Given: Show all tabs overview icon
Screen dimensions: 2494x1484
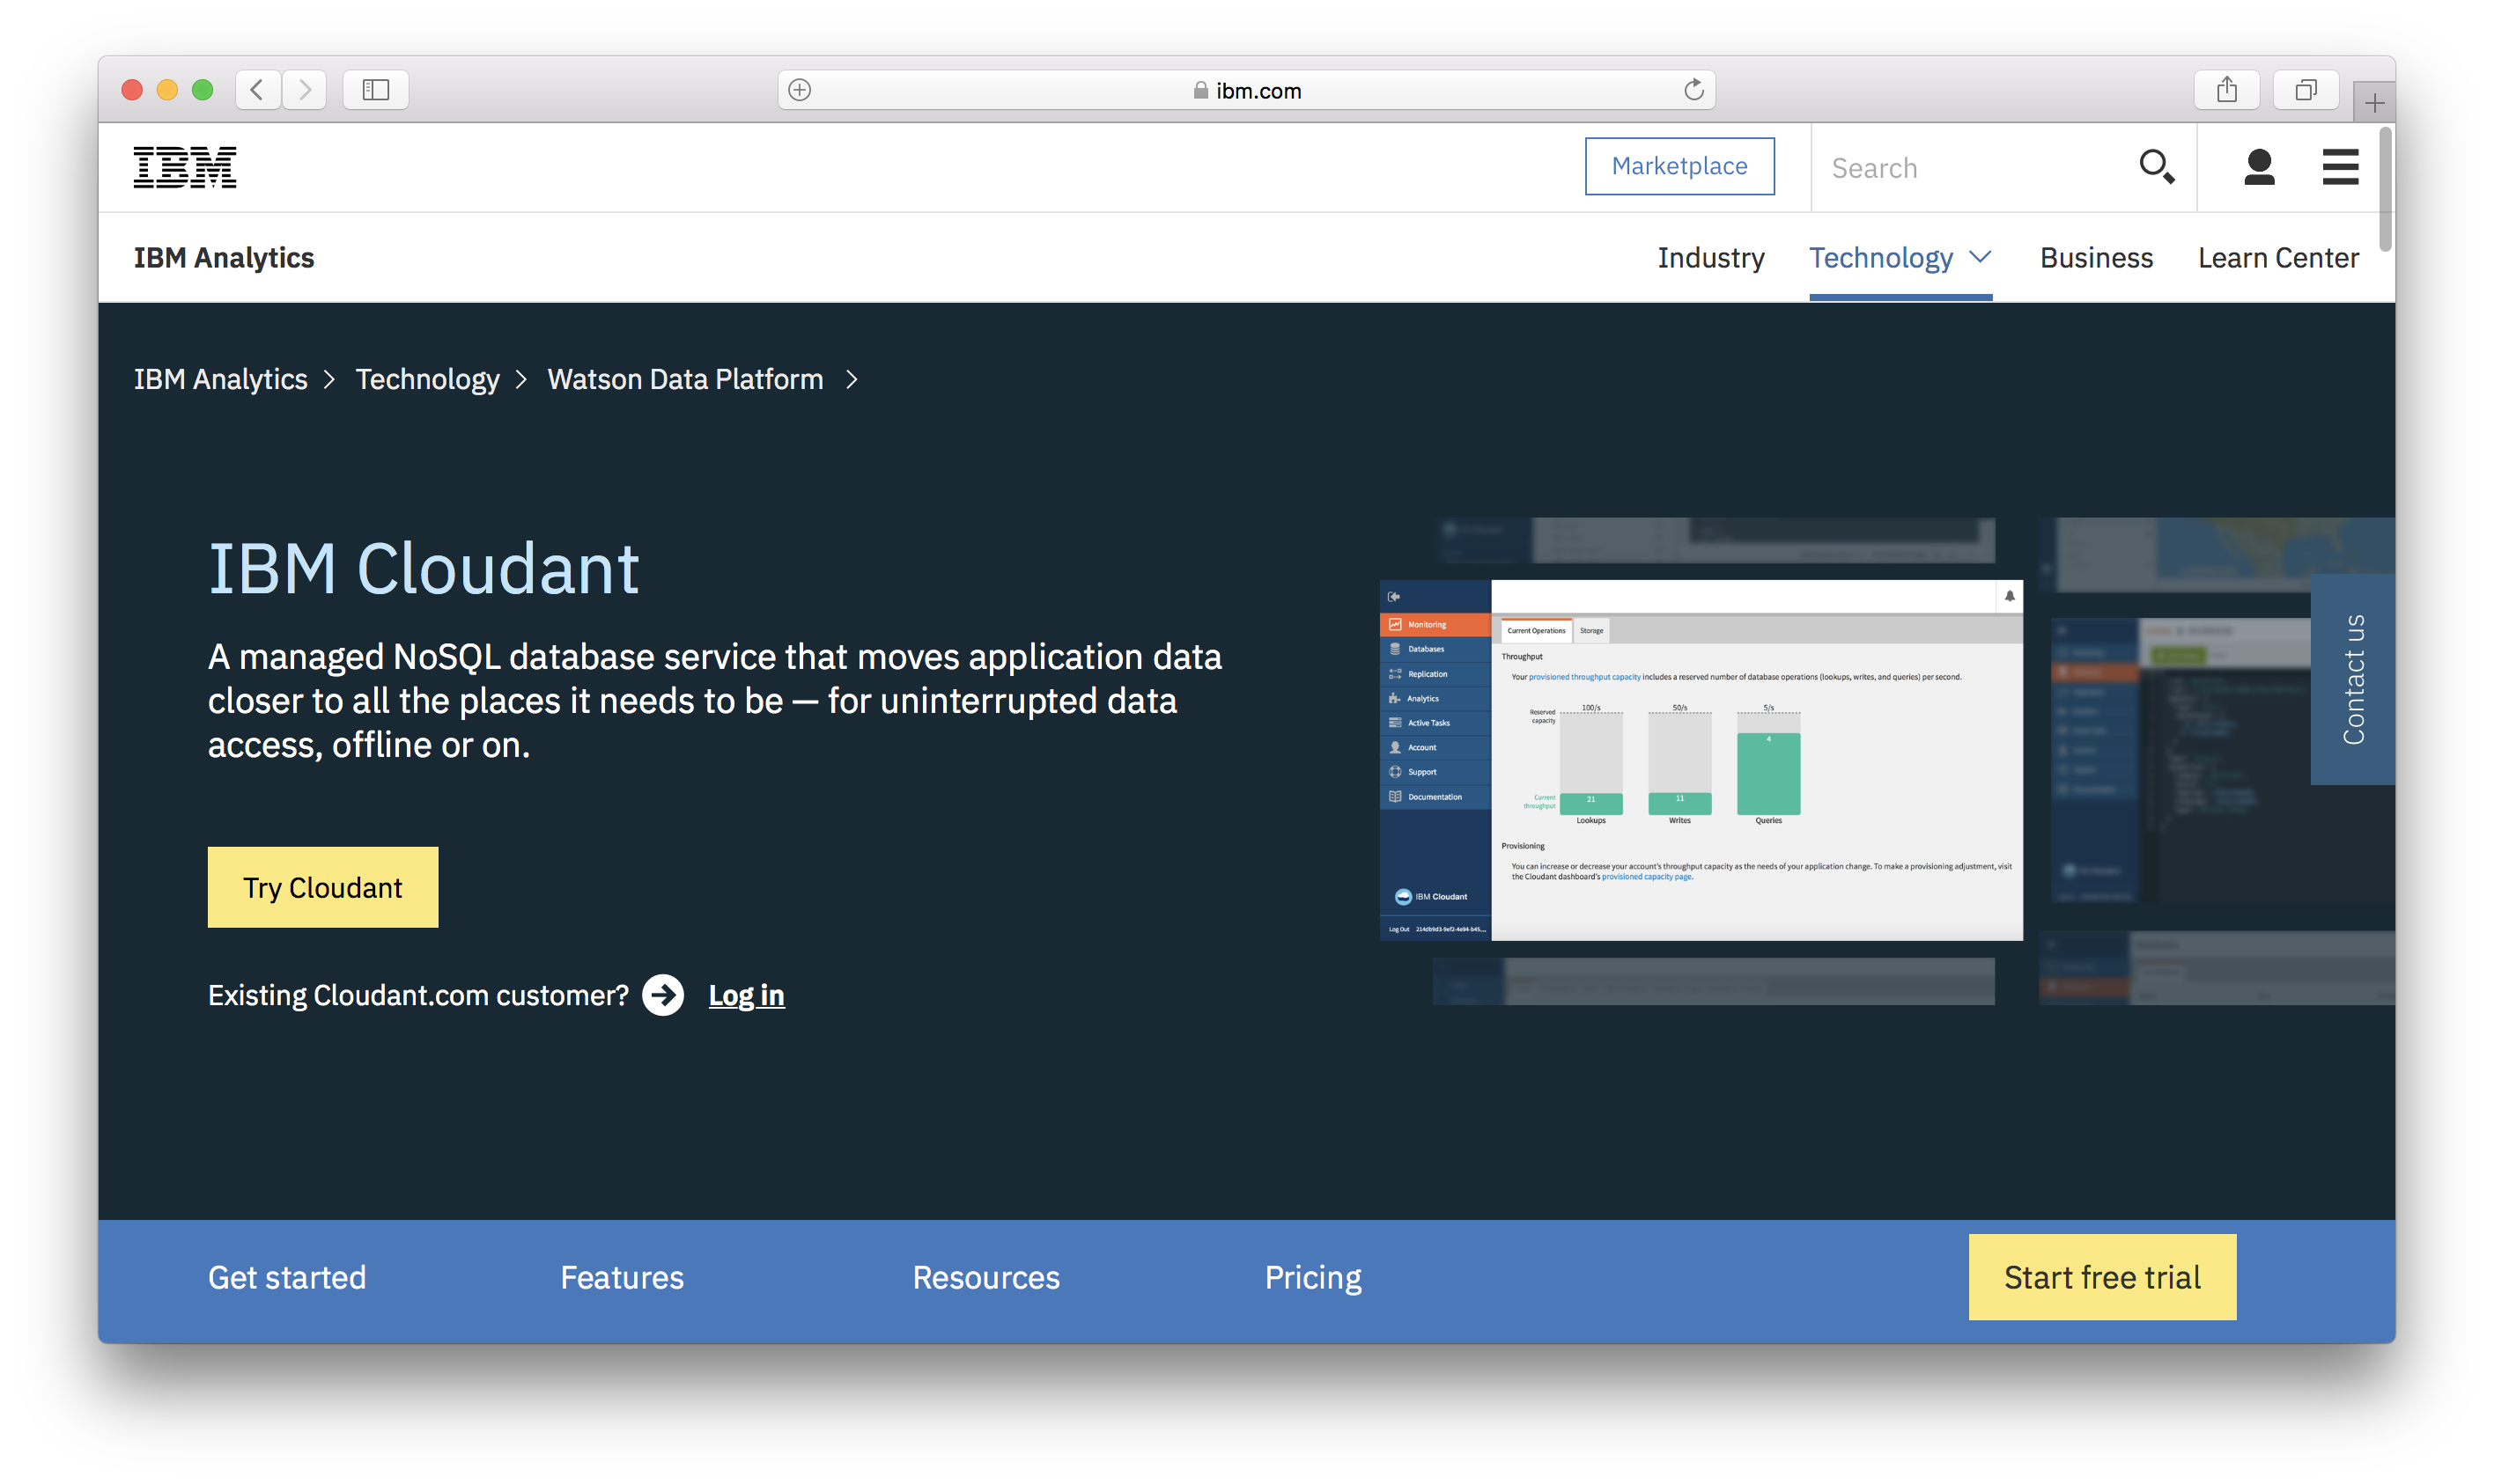Looking at the screenshot, I should [2305, 90].
